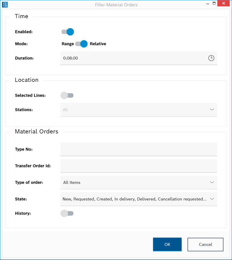Screen dimensions: 232x260
Task: Minimize the Filter Material Orders window
Action: [x=208, y=3]
